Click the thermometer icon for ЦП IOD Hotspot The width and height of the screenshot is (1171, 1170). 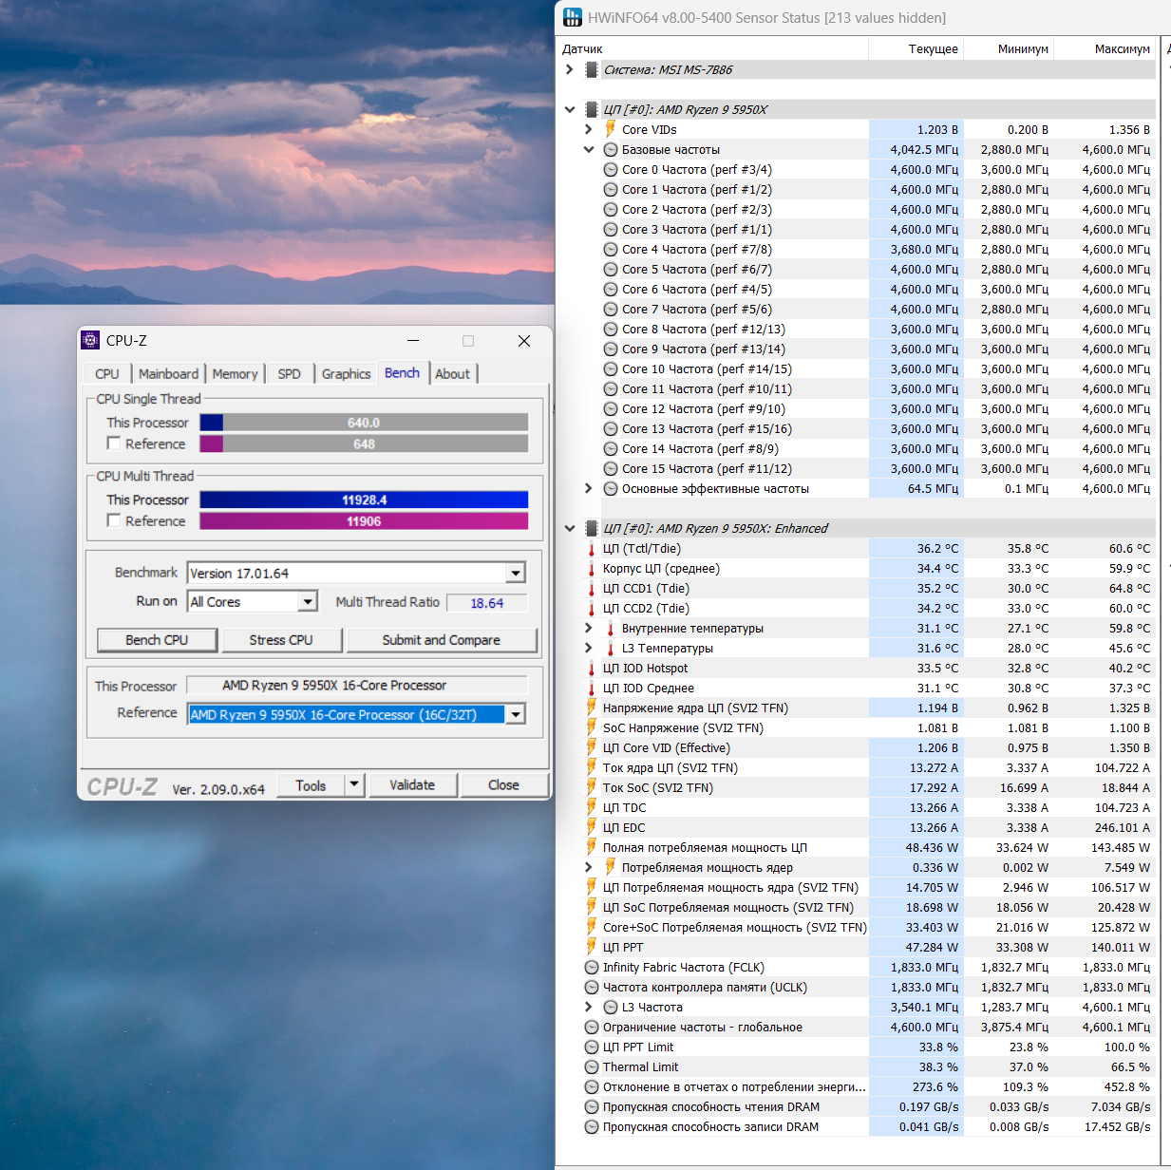592,668
